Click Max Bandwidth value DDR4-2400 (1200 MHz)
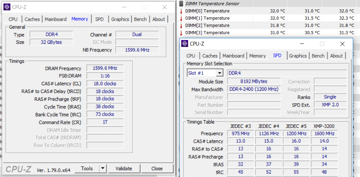 [x=254, y=89]
